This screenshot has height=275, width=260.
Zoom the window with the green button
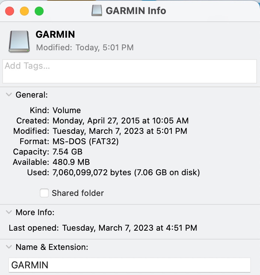click(x=39, y=11)
